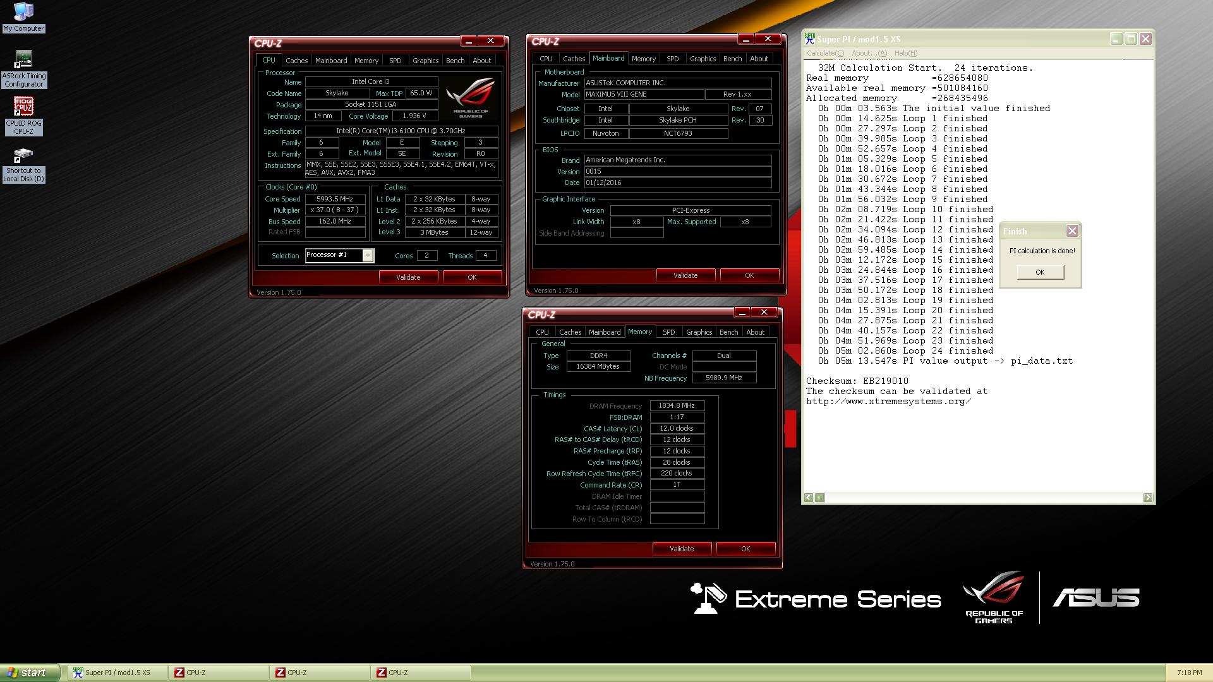Select Graphics tab in Mainboard window
The width and height of the screenshot is (1213, 682).
click(703, 59)
